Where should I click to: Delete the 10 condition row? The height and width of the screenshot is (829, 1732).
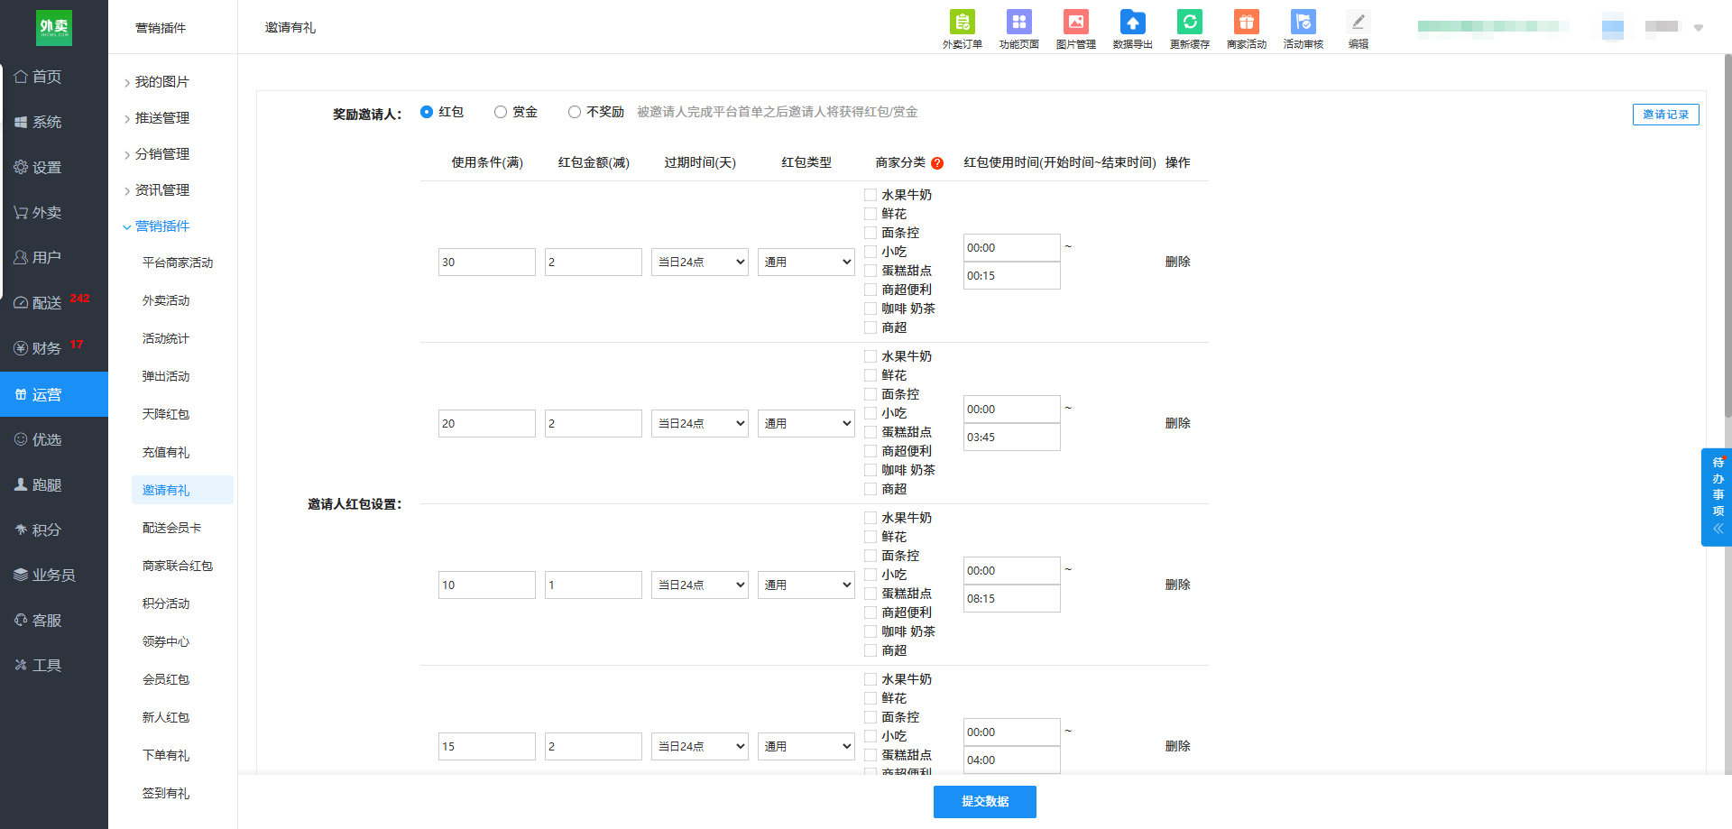point(1177,585)
